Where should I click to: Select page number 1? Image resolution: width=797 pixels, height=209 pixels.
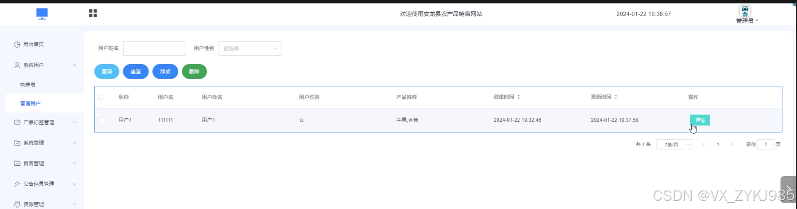[x=718, y=145]
